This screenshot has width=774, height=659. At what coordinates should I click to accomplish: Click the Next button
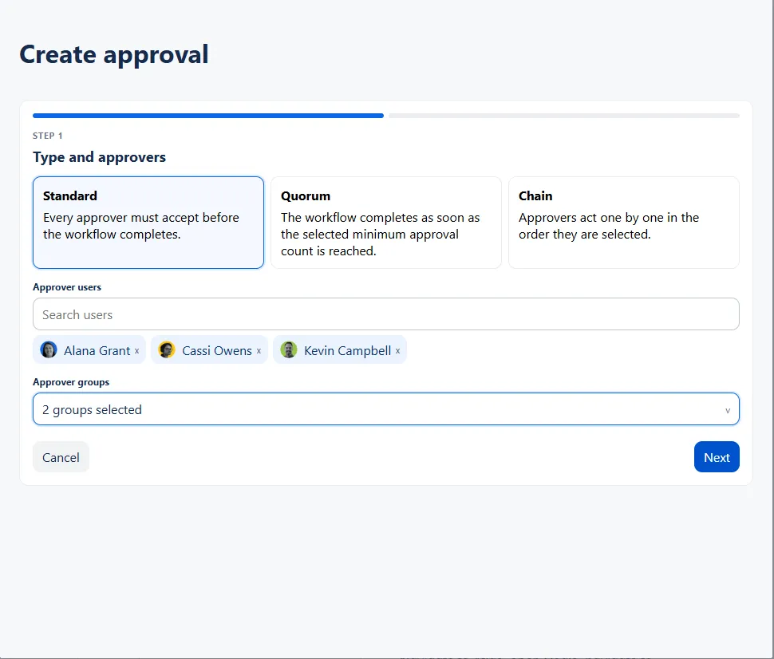[x=717, y=457]
